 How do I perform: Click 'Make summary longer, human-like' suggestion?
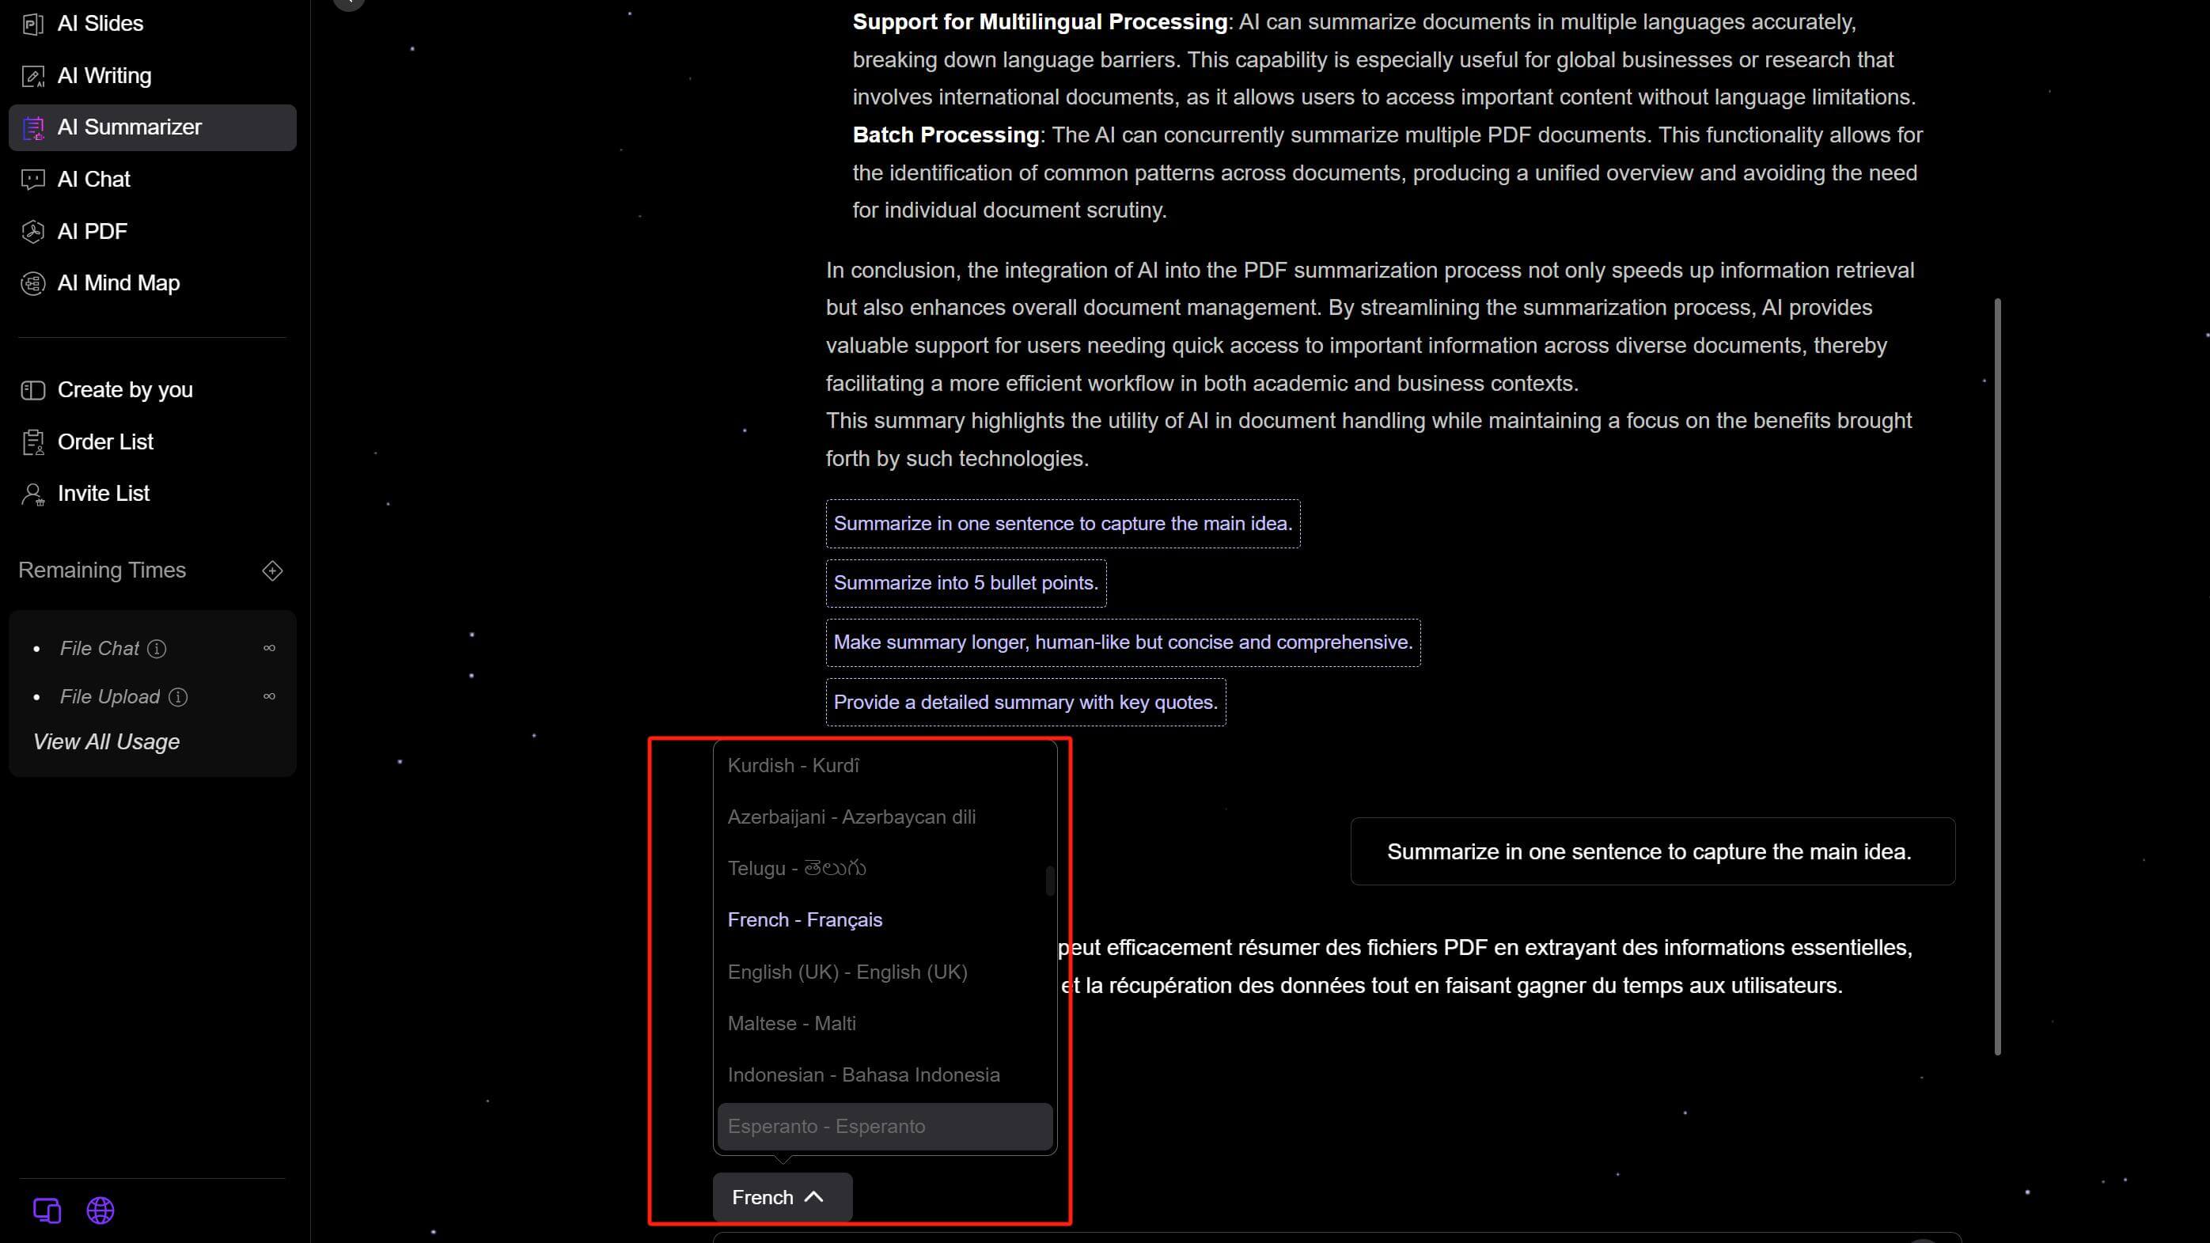1123,642
